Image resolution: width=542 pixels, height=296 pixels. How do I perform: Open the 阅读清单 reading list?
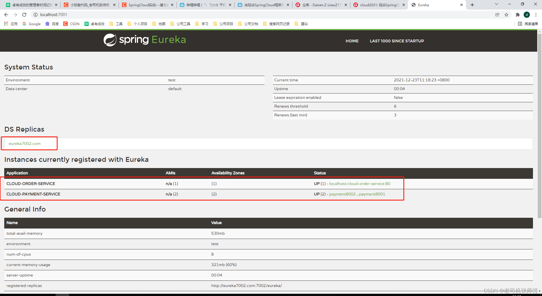[x=528, y=24]
